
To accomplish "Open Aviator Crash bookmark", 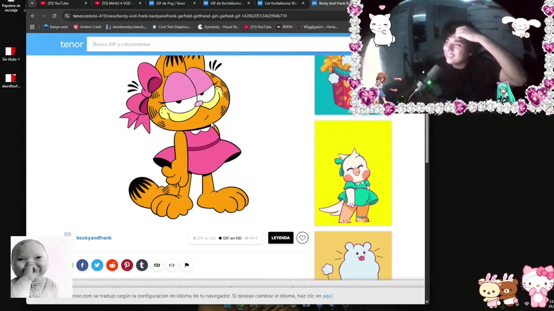I will (x=87, y=27).
